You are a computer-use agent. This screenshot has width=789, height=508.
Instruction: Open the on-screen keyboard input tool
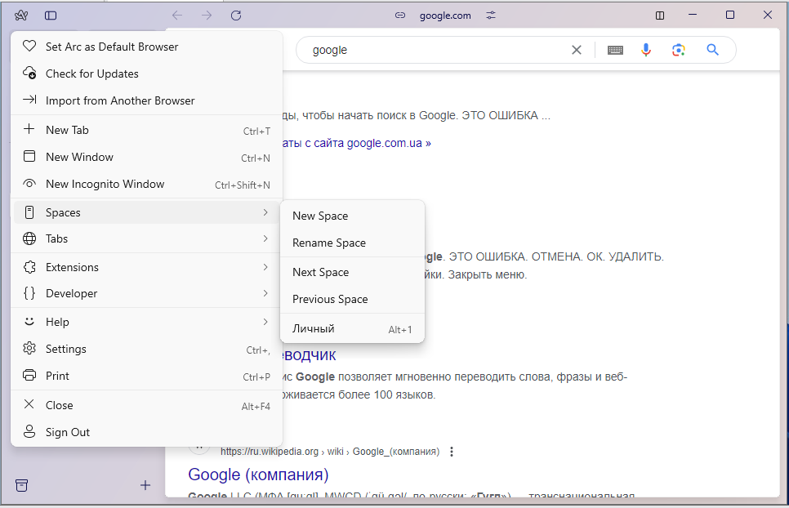click(615, 50)
